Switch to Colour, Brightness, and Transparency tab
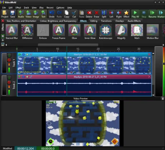The width and height of the screenshot is (165, 150). (58, 21)
